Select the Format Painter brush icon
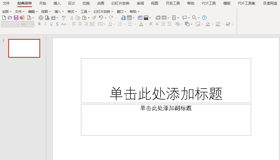This screenshot has height=160, width=280. 94,18
